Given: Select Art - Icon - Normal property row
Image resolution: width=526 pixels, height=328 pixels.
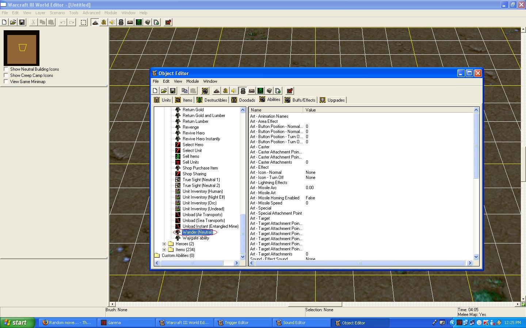Looking at the screenshot, I should 361,172.
